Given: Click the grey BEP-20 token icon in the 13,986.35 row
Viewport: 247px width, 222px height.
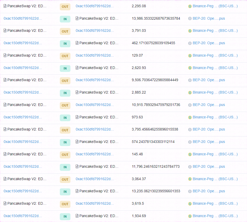Looking at the screenshot, I should tap(190, 19).
